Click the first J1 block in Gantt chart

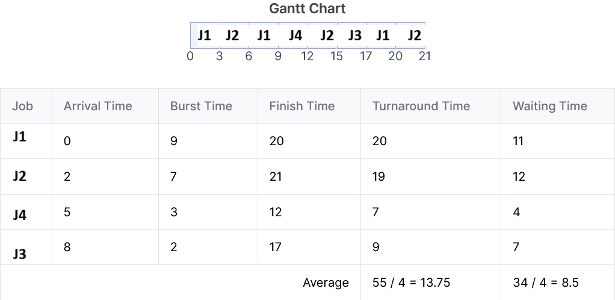tap(205, 36)
